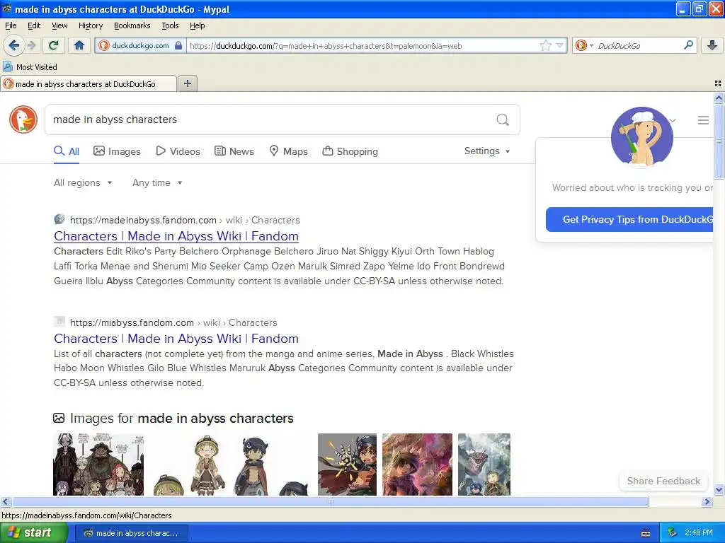Open a new tab with the plus button
Image resolution: width=725 pixels, height=543 pixels.
coord(187,83)
